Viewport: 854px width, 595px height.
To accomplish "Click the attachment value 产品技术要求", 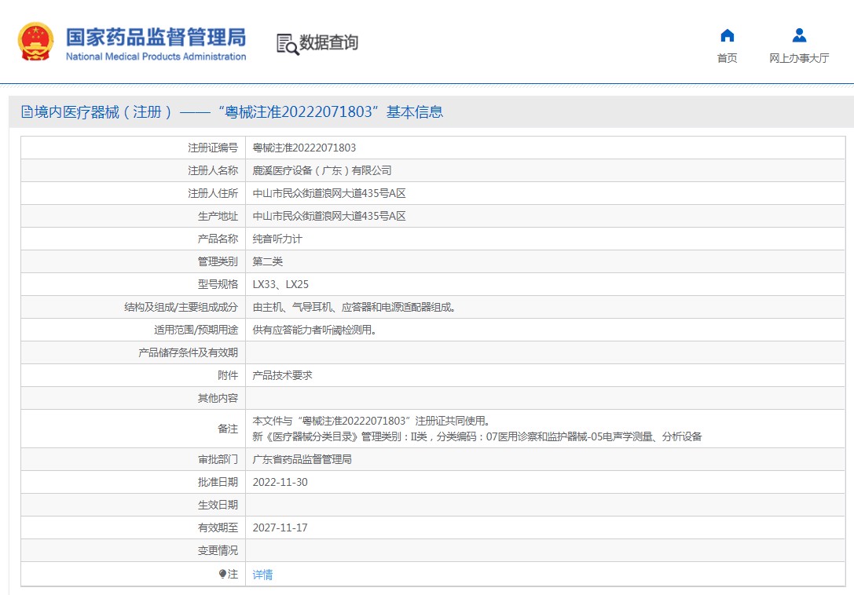I will (282, 375).
